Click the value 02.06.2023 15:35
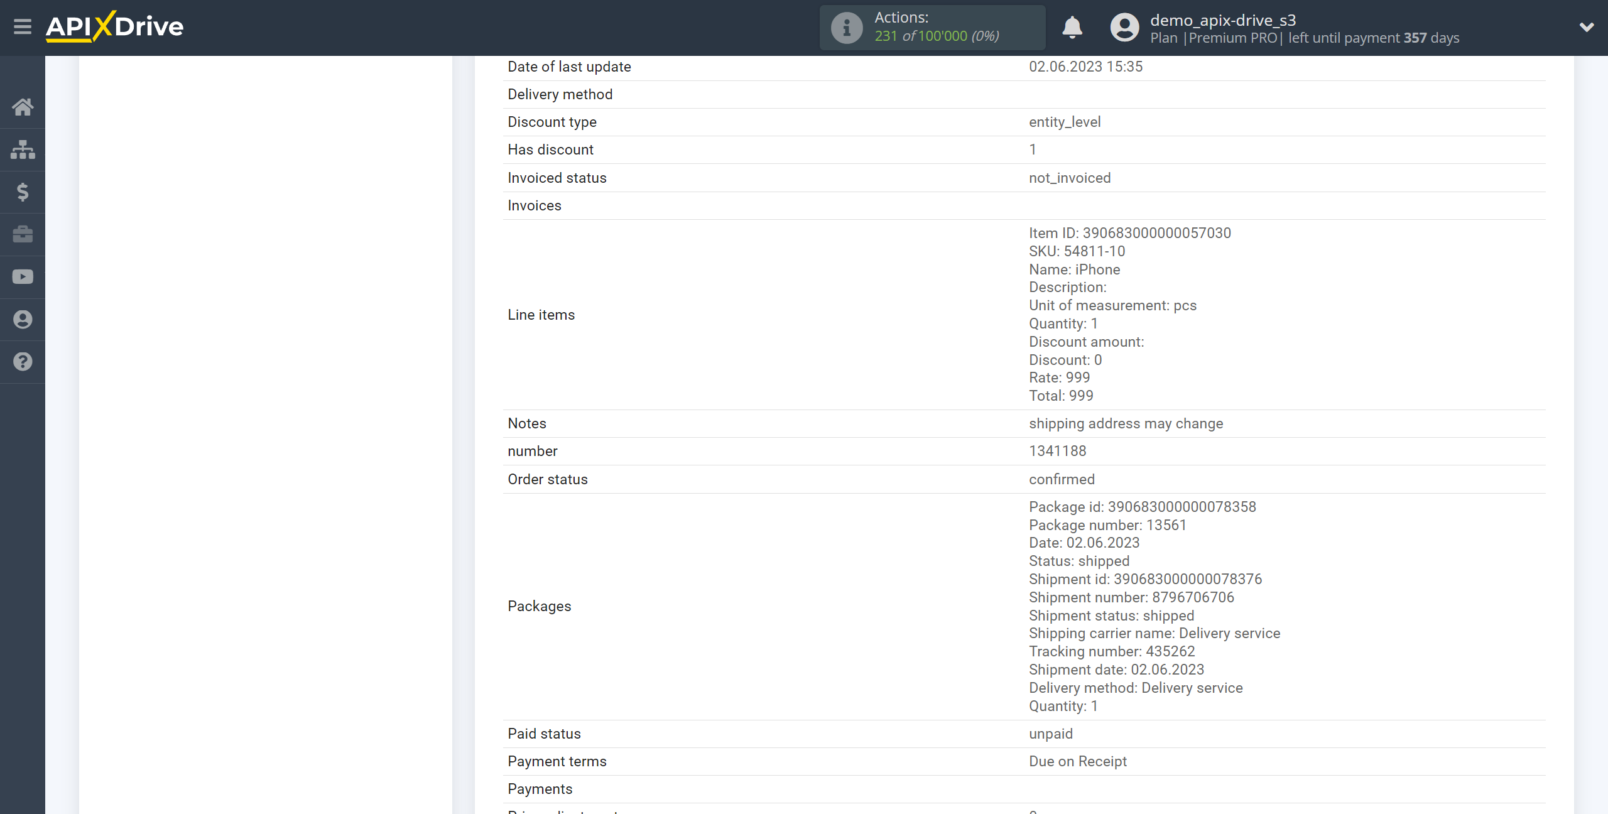1608x814 pixels. tap(1085, 67)
